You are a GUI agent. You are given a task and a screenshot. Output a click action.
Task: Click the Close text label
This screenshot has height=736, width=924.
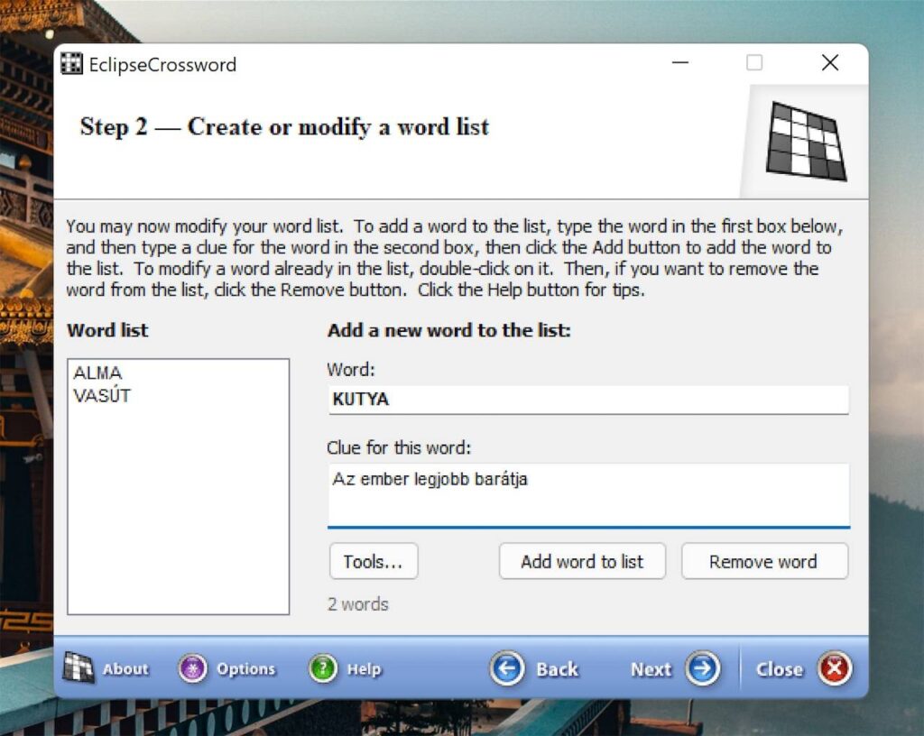(779, 669)
